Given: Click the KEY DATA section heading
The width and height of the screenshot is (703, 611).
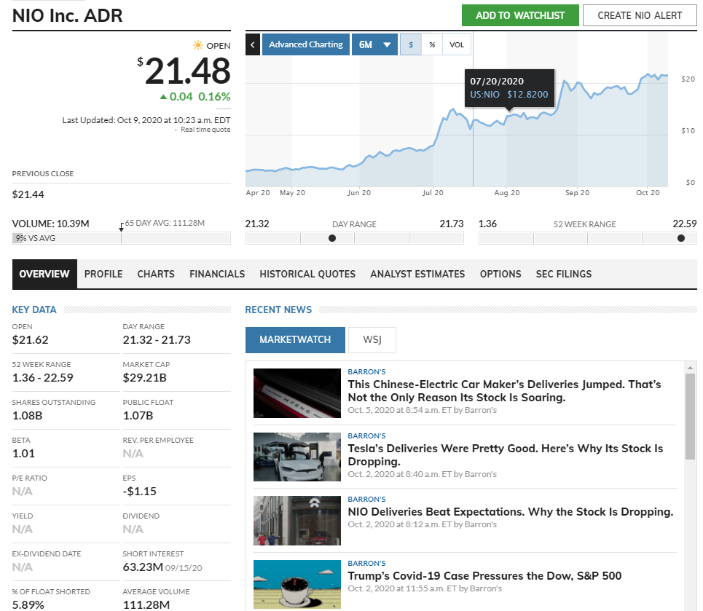Looking at the screenshot, I should point(34,310).
